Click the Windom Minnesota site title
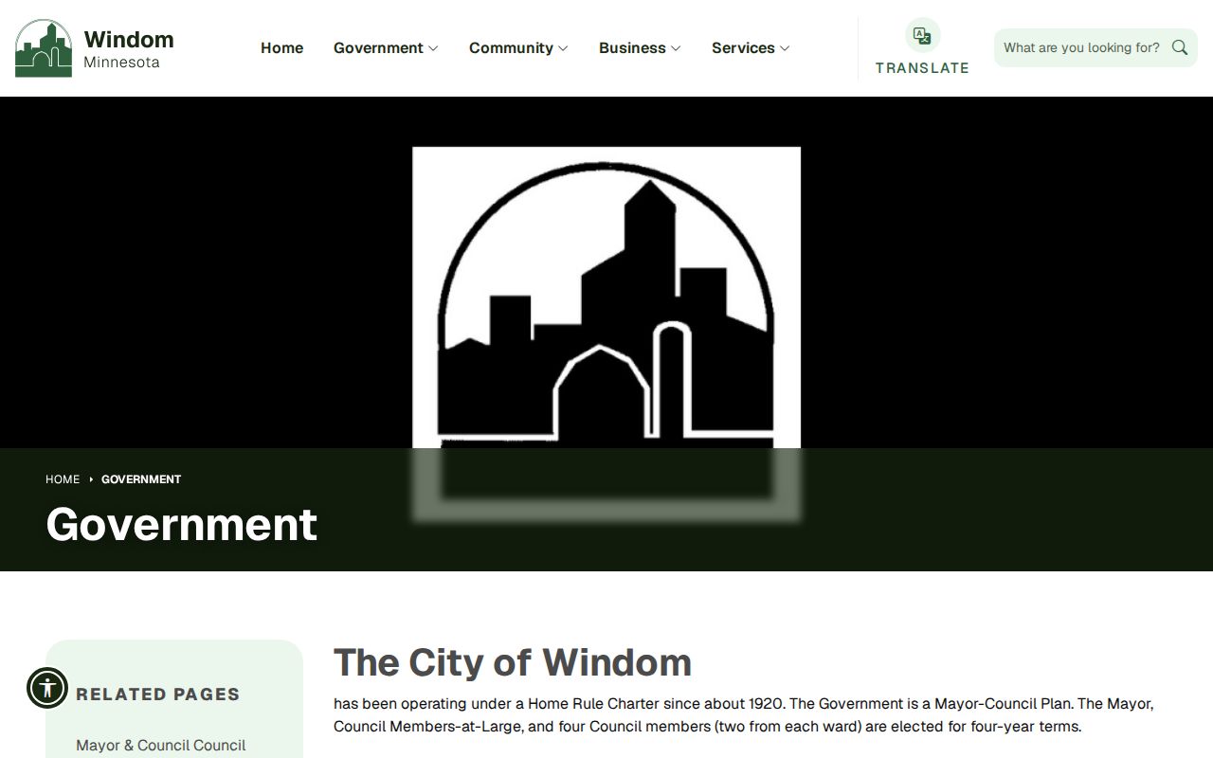Viewport: 1213px width, 758px height. 129,49
